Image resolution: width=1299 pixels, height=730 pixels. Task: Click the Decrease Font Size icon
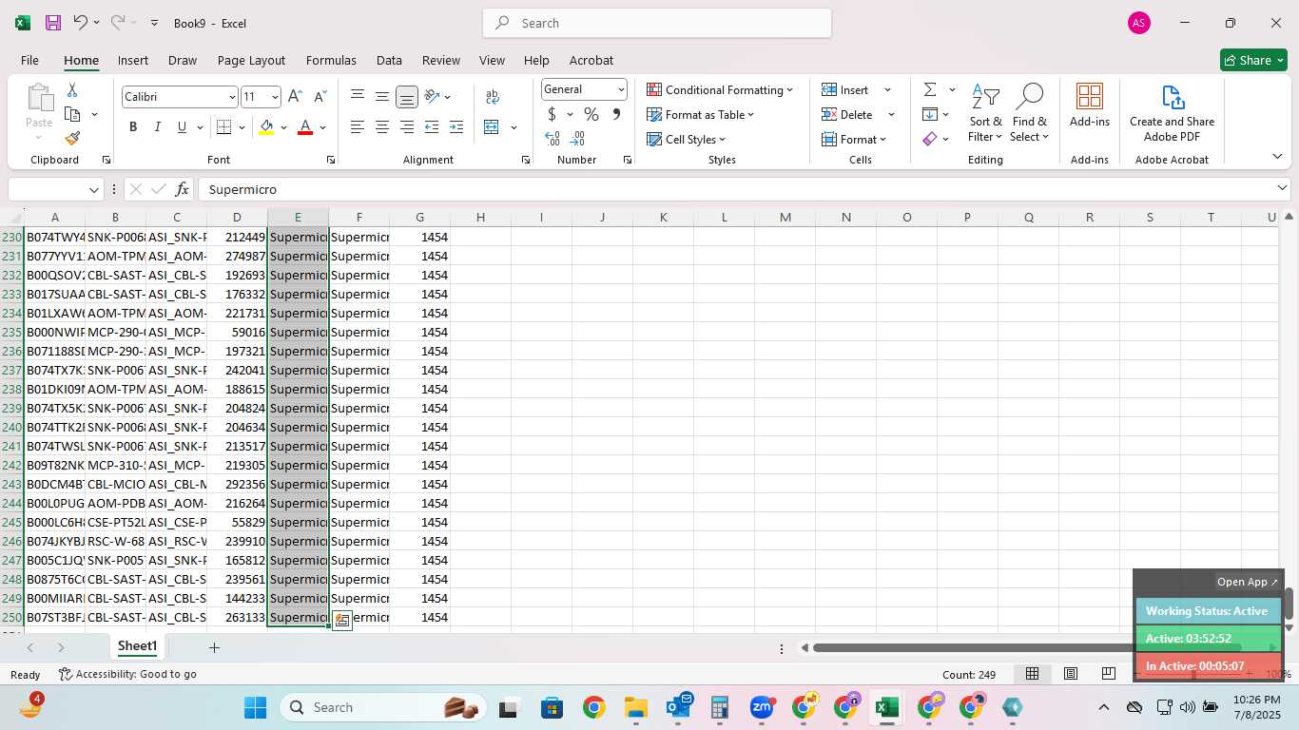coord(320,97)
